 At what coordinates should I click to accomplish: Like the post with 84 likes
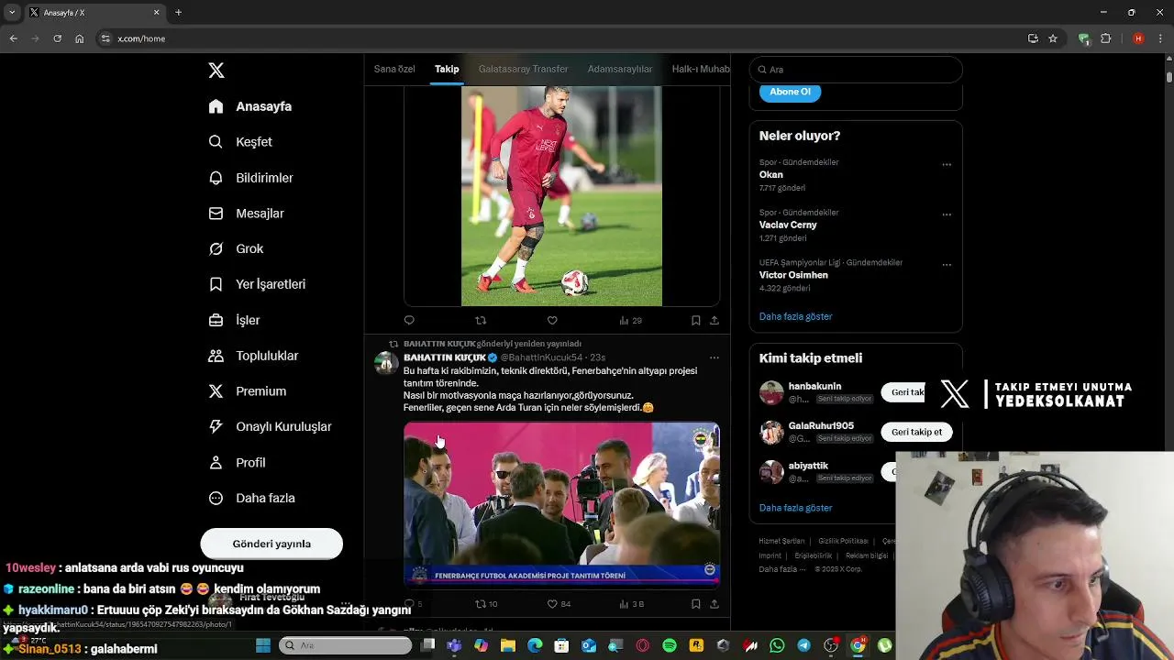559,604
